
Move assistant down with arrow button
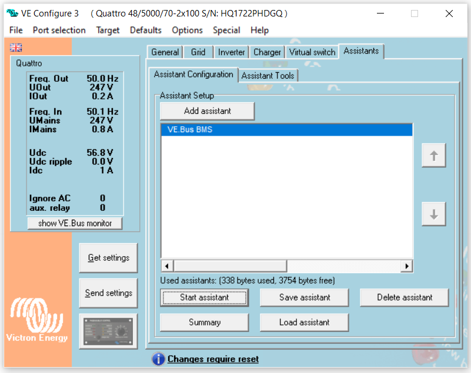click(x=433, y=214)
